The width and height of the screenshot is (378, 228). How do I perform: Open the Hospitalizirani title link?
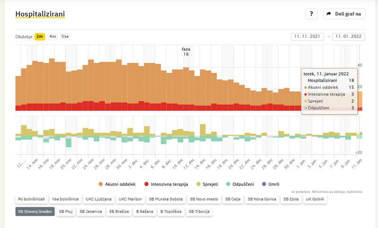click(40, 15)
